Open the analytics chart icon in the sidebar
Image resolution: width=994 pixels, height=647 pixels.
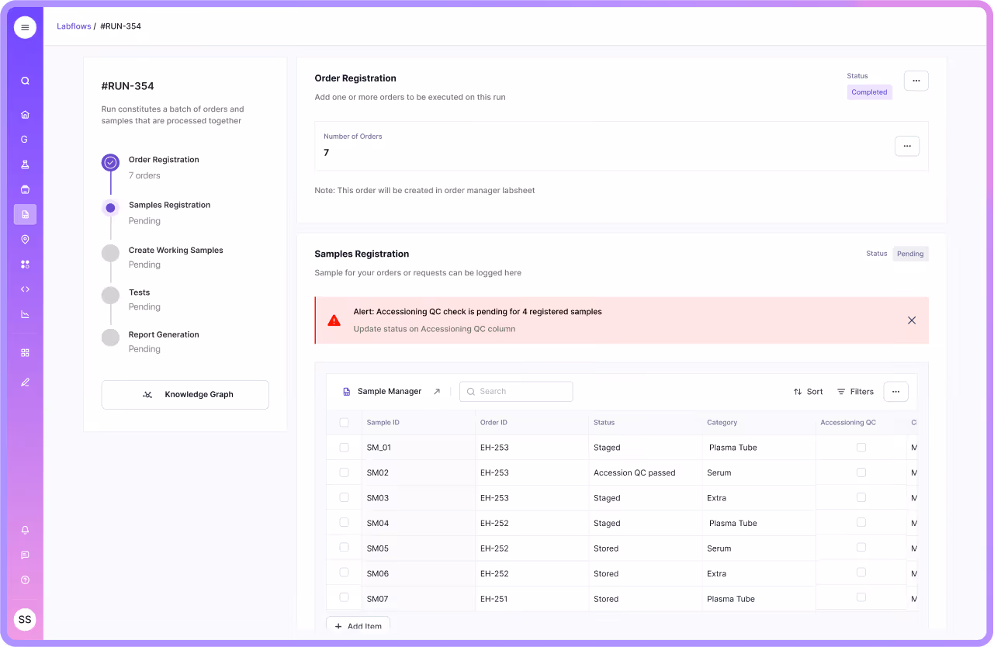(x=24, y=313)
